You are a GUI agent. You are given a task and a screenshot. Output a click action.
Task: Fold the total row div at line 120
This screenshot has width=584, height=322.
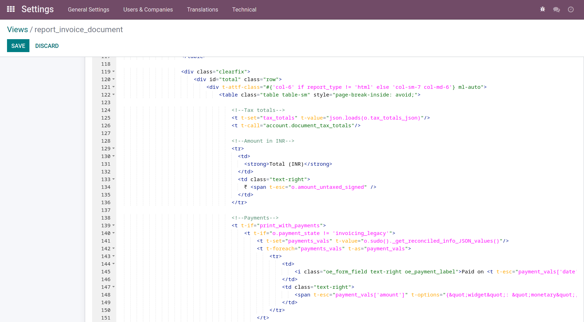pos(113,79)
